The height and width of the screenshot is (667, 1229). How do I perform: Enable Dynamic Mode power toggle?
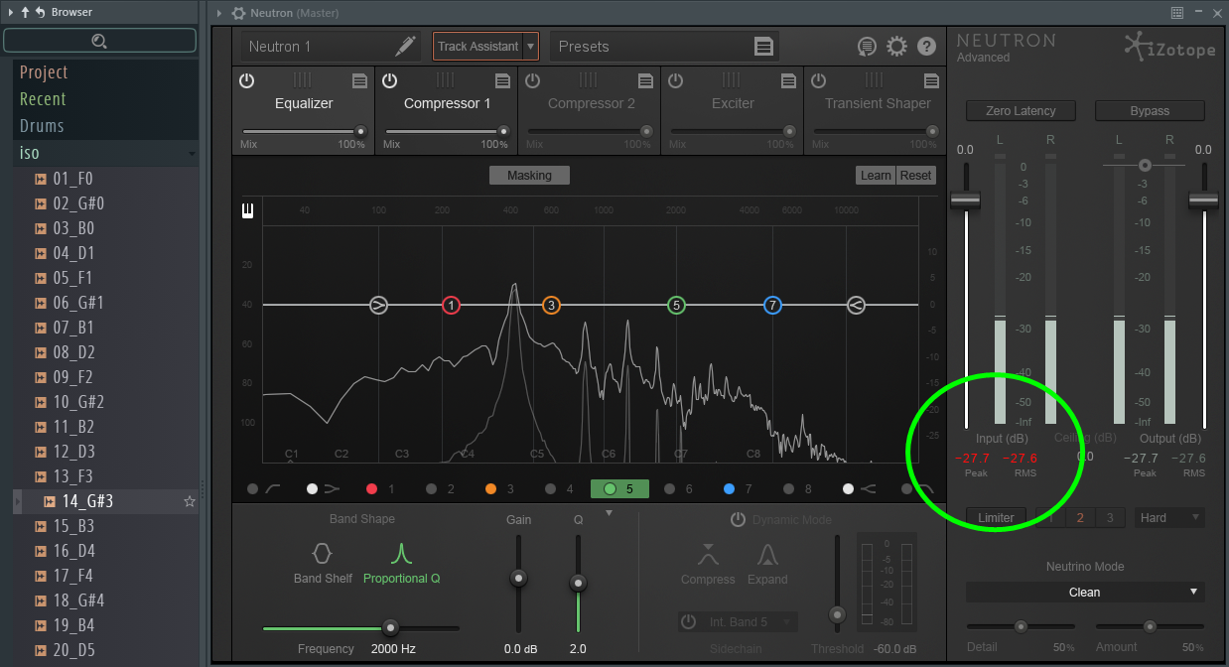click(738, 519)
